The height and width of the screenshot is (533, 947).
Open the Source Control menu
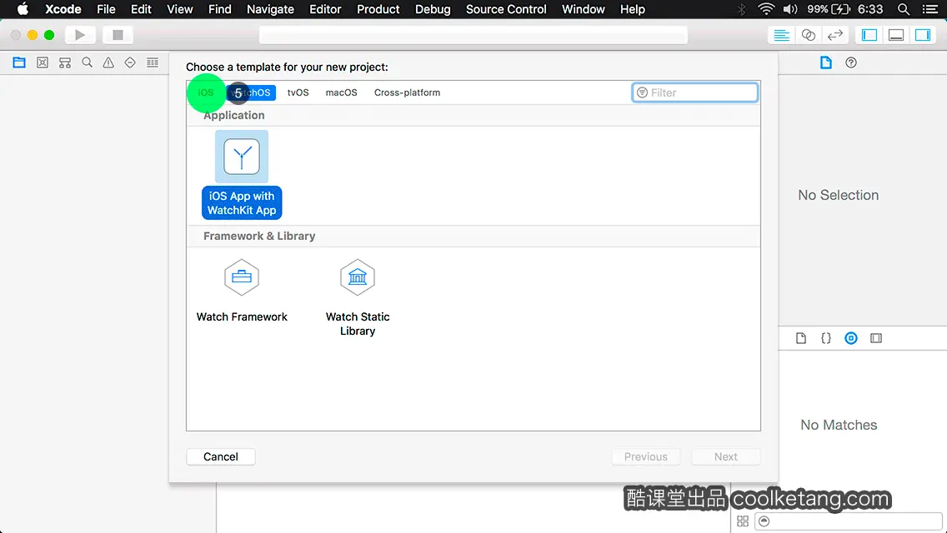tap(506, 9)
